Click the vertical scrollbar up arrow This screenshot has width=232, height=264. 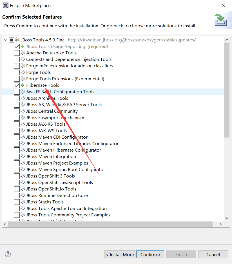tap(227, 40)
